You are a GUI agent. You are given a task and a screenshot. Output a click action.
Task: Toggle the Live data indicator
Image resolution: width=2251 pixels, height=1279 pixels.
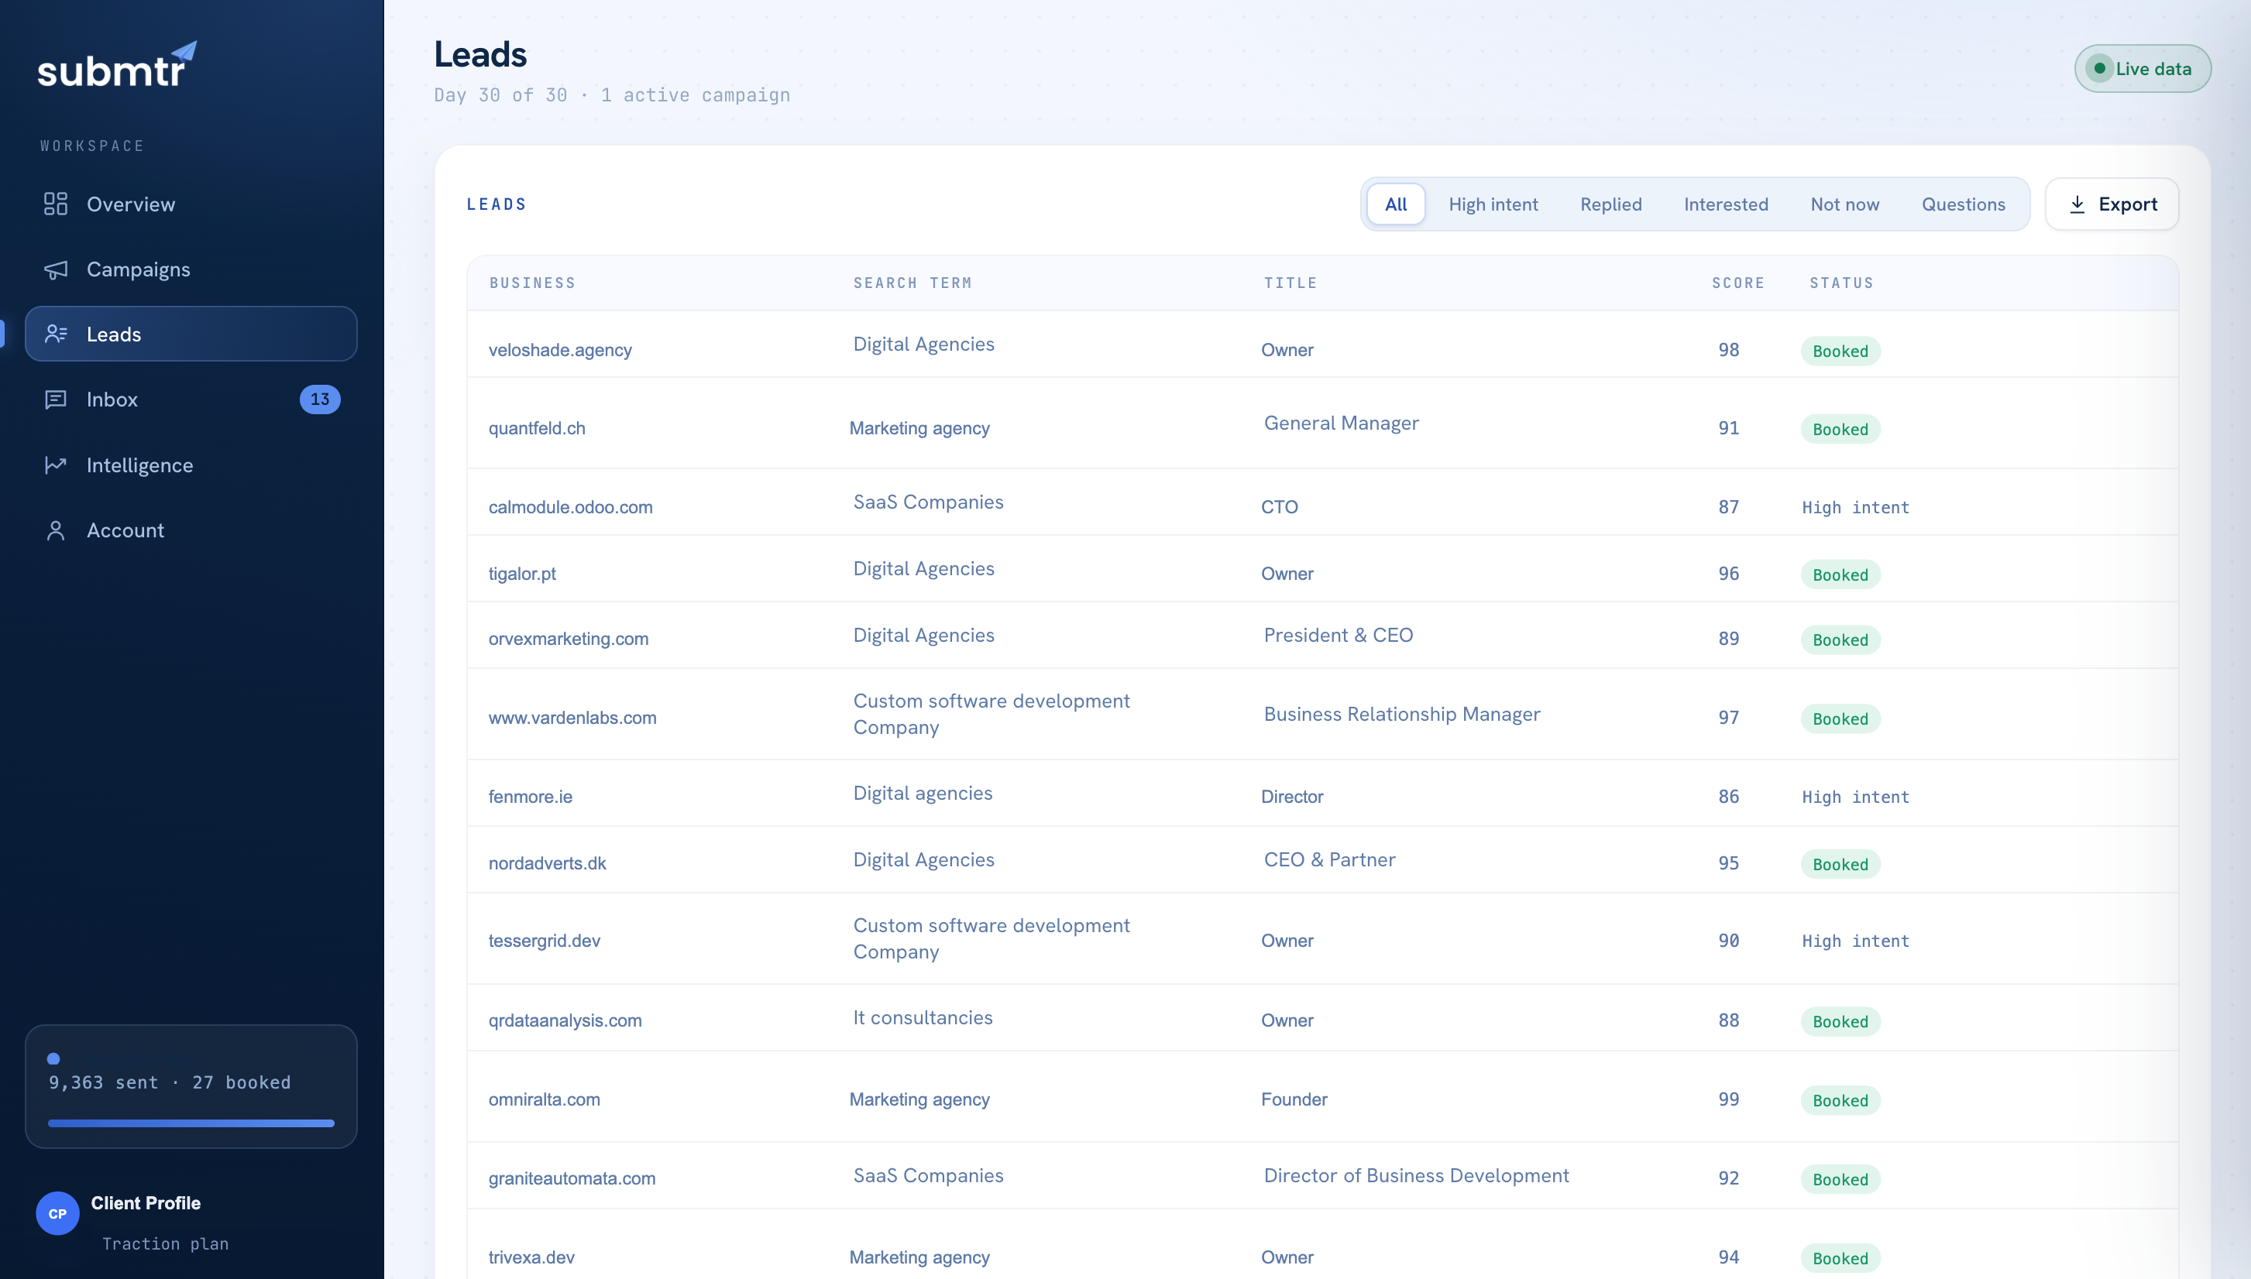(x=2142, y=68)
